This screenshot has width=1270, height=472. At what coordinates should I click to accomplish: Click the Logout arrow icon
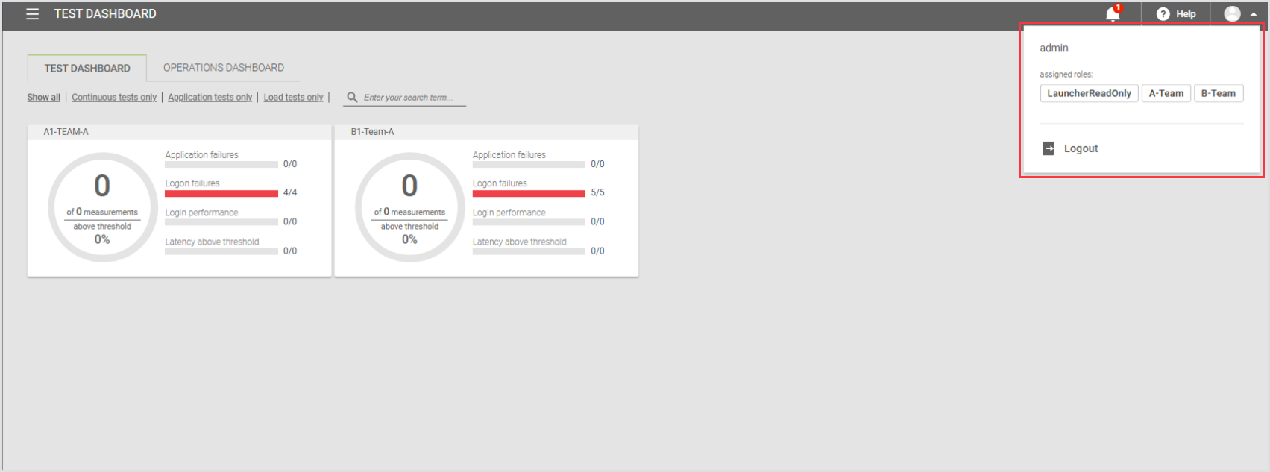(1049, 148)
